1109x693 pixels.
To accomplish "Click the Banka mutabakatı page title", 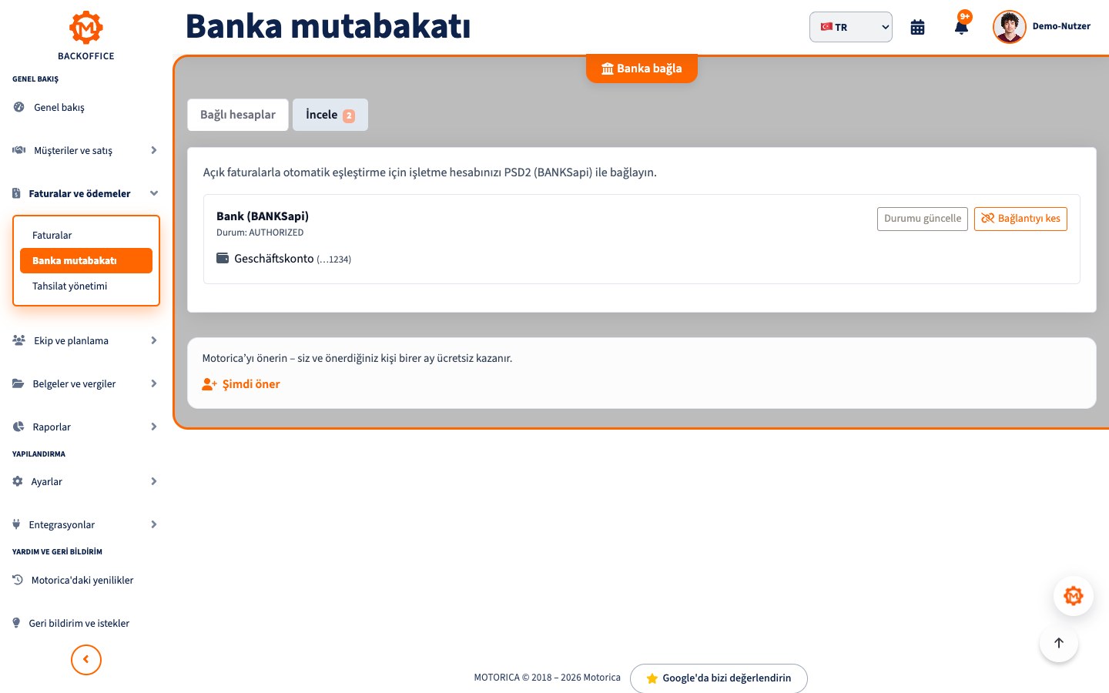I will tap(328, 26).
